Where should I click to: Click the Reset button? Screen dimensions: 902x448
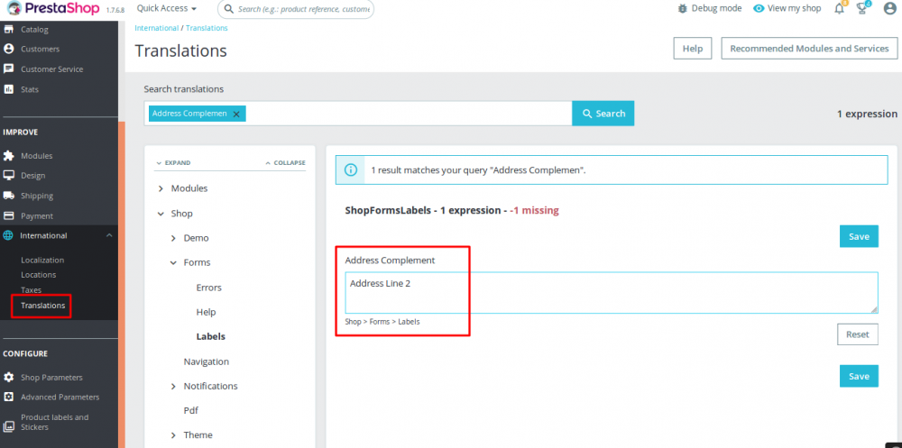tap(858, 334)
